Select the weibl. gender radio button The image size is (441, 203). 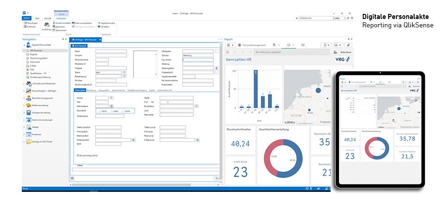click(112, 111)
